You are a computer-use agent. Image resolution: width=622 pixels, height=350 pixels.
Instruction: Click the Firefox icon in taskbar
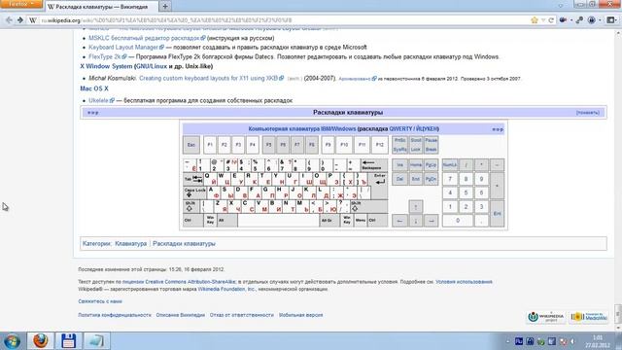(41, 341)
